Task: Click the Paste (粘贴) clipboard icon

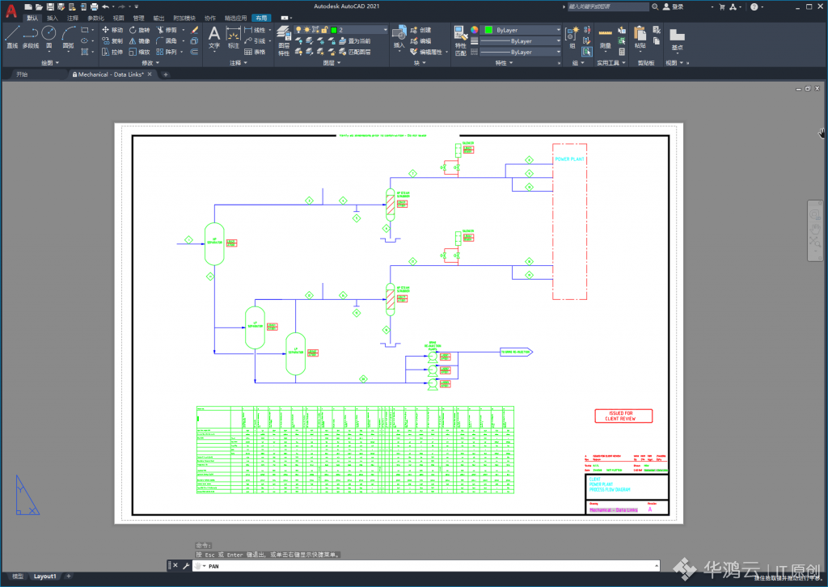Action: tap(640, 37)
